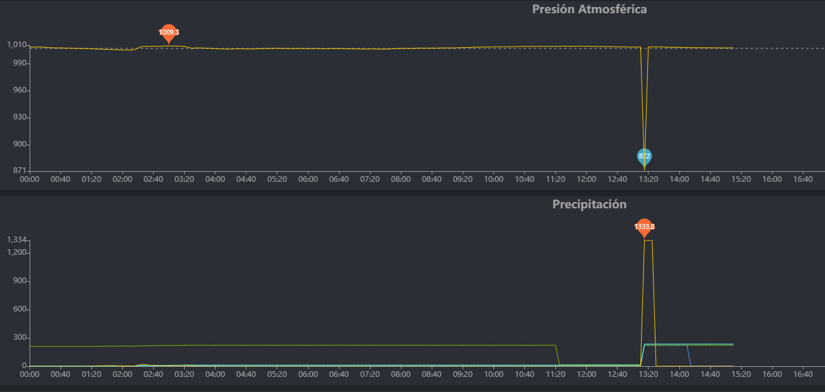This screenshot has height=392, width=825.
Task: Click the 300 y-axis label in precipitation chart
Action: click(19, 338)
